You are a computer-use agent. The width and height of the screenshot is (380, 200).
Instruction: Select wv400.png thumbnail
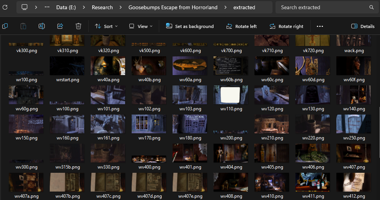[x=149, y=159]
